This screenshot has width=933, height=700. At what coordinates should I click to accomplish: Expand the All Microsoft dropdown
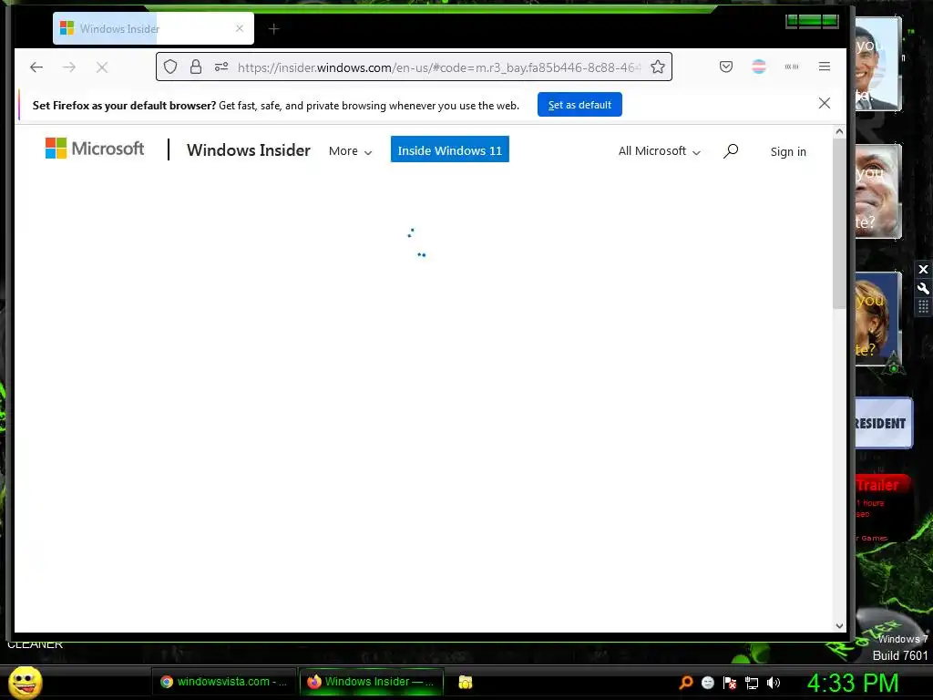(660, 151)
